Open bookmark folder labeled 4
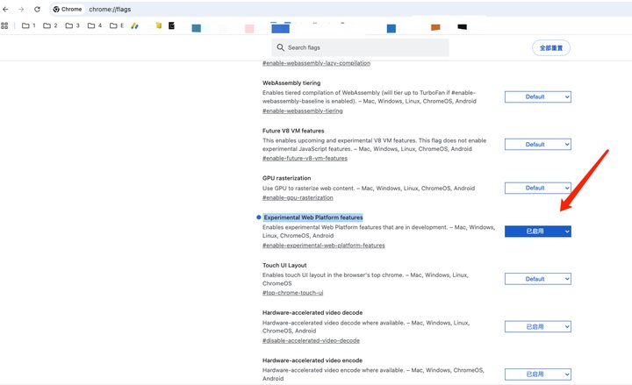The width and height of the screenshot is (632, 385). (95, 26)
